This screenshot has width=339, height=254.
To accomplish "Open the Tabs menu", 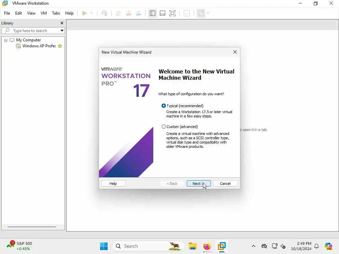I will (x=56, y=13).
